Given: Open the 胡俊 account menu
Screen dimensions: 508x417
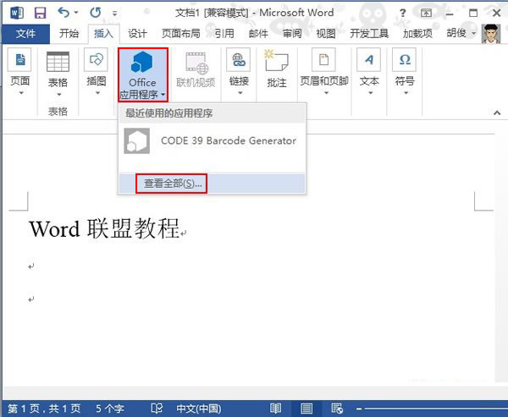Looking at the screenshot, I should click(x=461, y=33).
